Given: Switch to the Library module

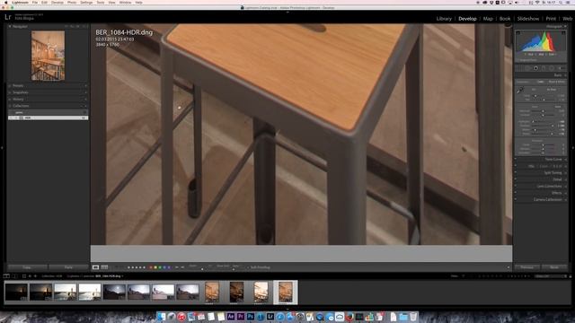Looking at the screenshot, I should pos(444,19).
